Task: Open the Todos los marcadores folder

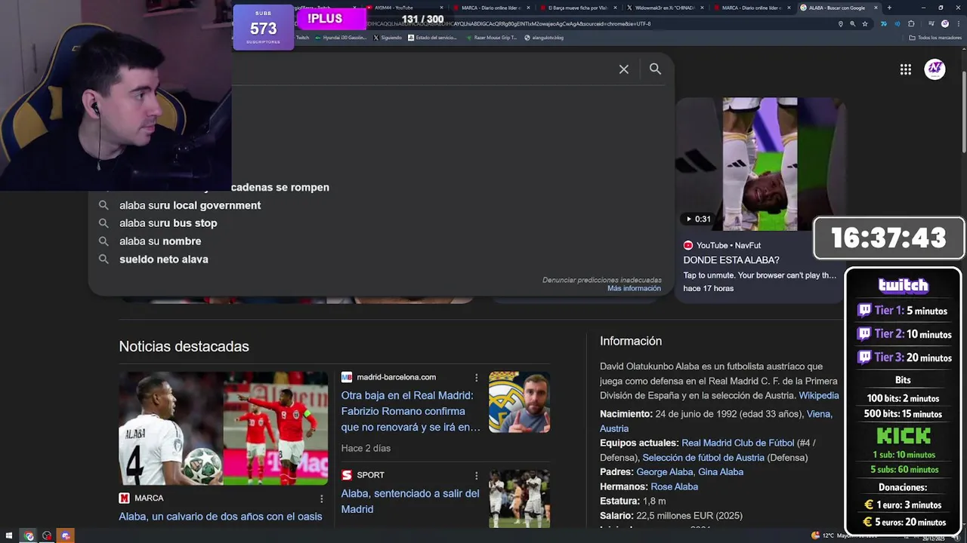Action: (935, 38)
